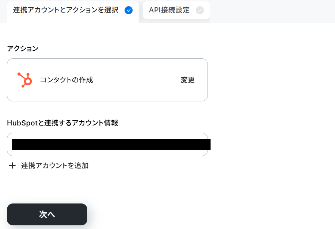This screenshot has height=229, width=335.
Task: Click the gray tab strip background
Action: pyautogui.click(x=273, y=11)
